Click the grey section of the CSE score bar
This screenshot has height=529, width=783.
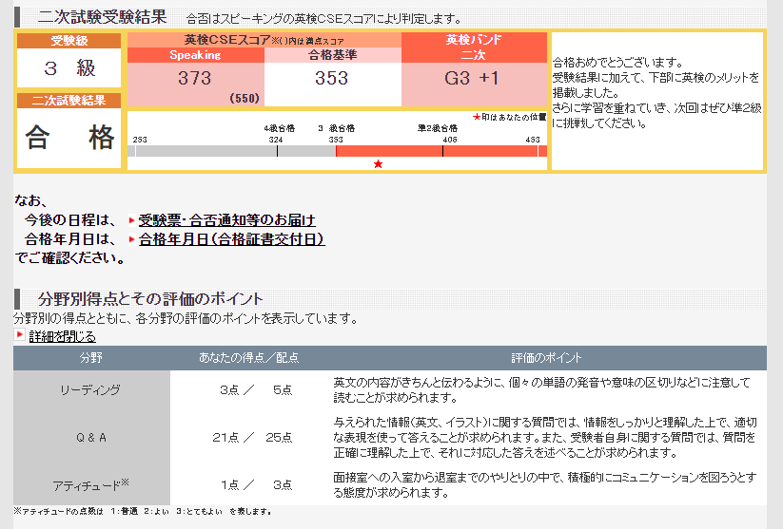pos(231,151)
